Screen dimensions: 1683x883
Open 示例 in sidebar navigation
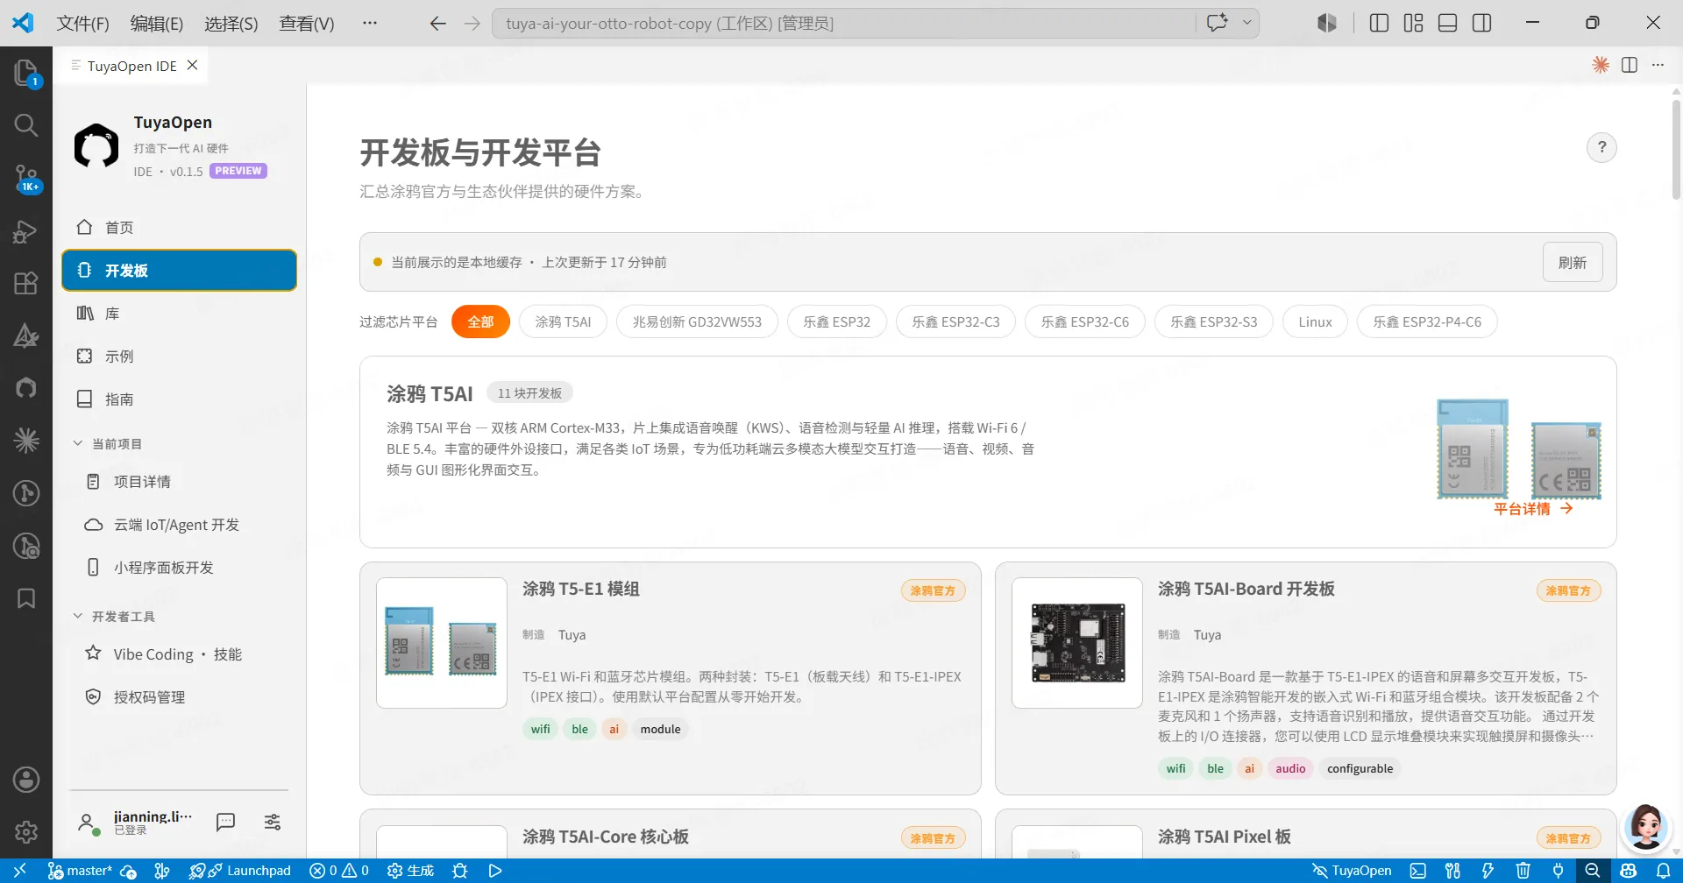179,357
